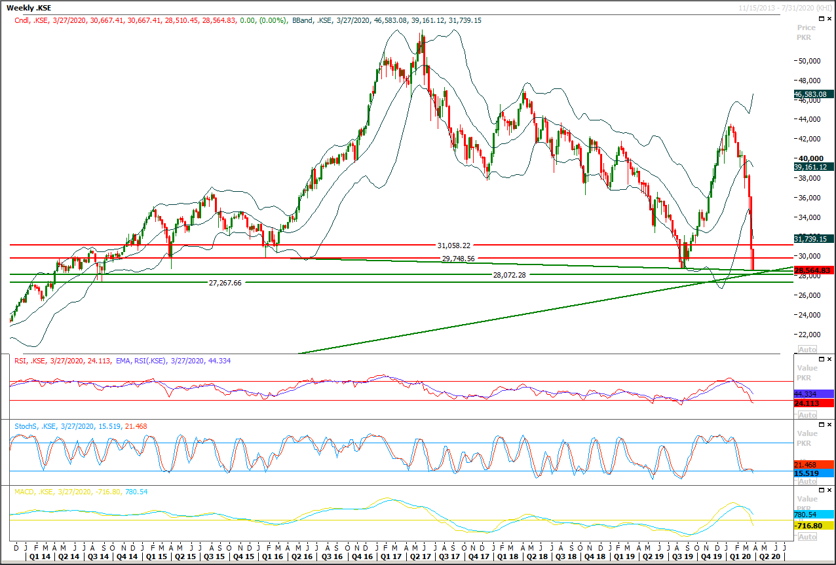Click Auto scale on Stochastic pane
Viewport: 836px width, 565px height.
(x=807, y=481)
